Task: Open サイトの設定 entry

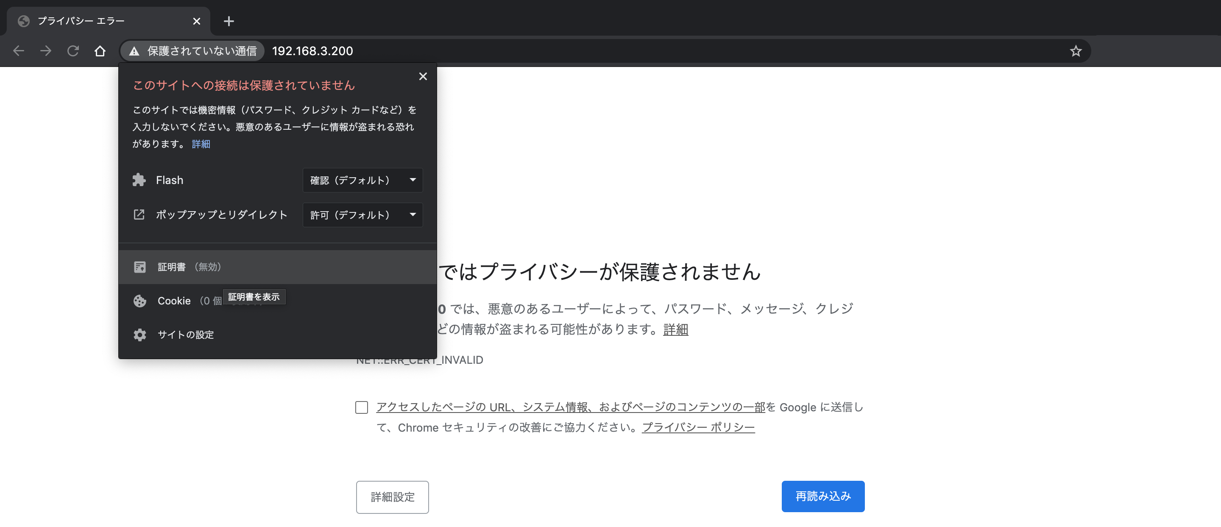Action: [x=277, y=335]
